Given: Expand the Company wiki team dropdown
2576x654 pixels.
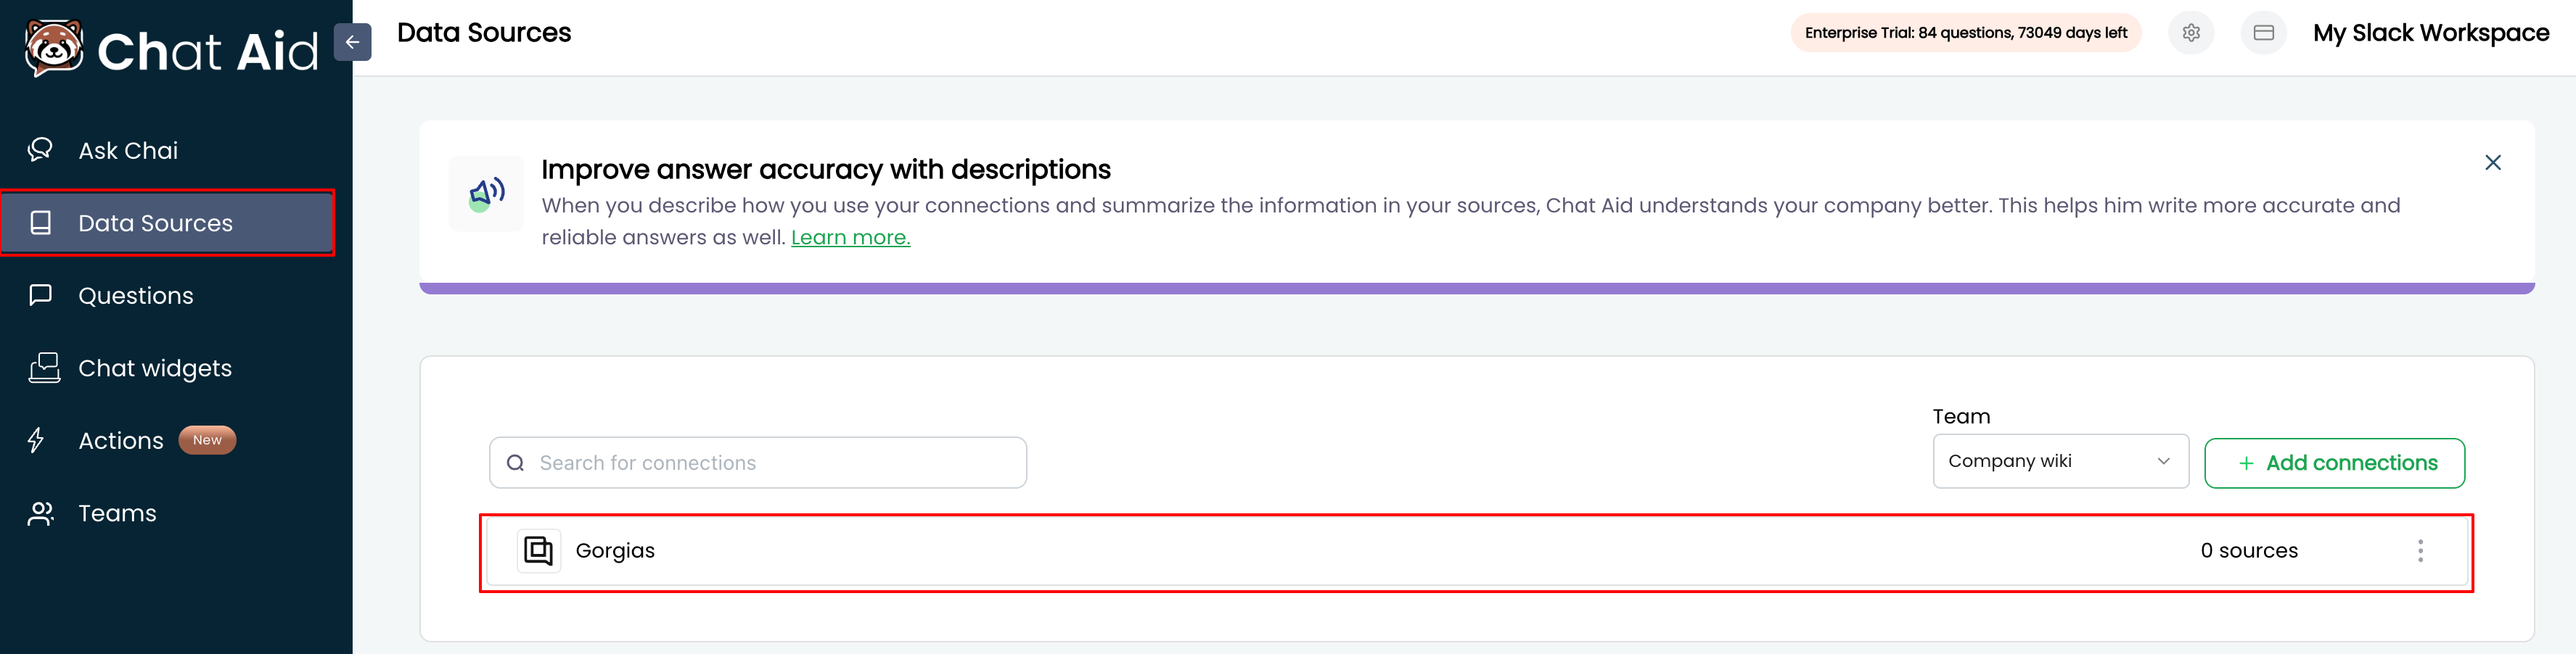Looking at the screenshot, I should point(2060,461).
